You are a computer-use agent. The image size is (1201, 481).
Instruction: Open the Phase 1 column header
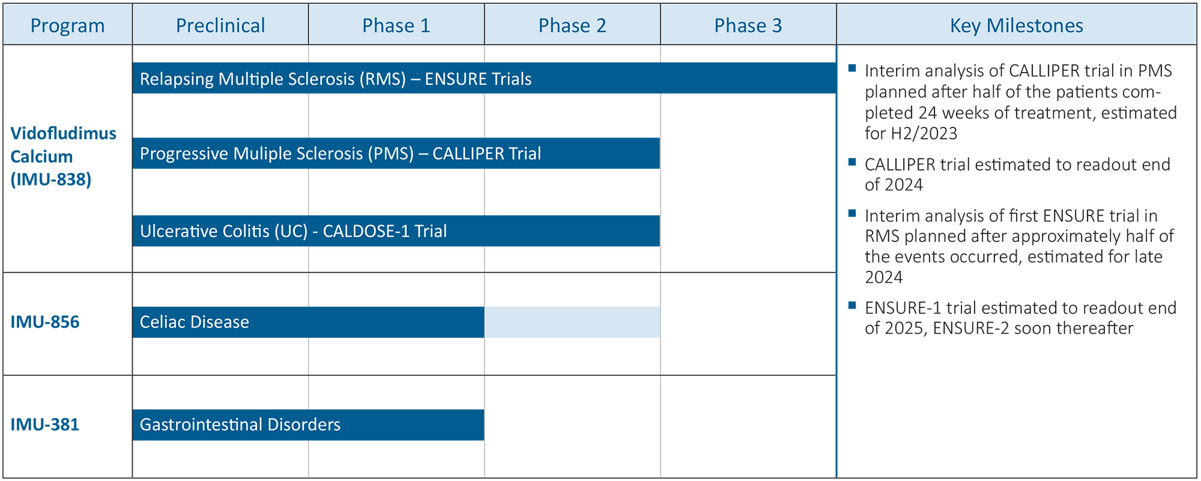[x=396, y=26]
